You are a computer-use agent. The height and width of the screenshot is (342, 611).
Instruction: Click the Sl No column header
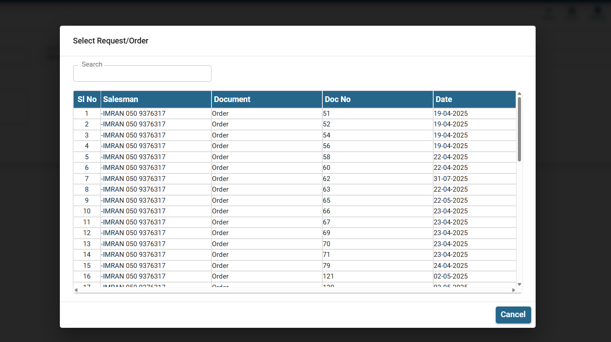point(87,99)
